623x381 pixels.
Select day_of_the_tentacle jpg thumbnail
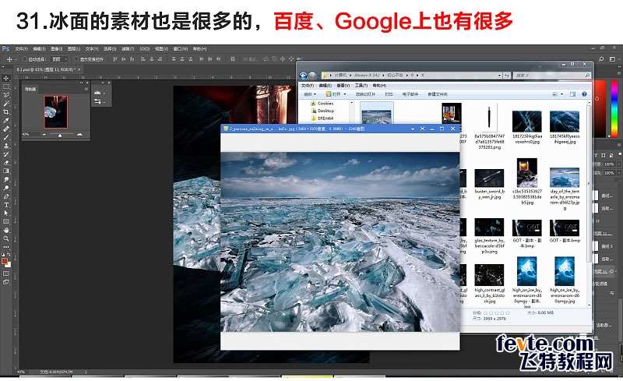point(565,178)
